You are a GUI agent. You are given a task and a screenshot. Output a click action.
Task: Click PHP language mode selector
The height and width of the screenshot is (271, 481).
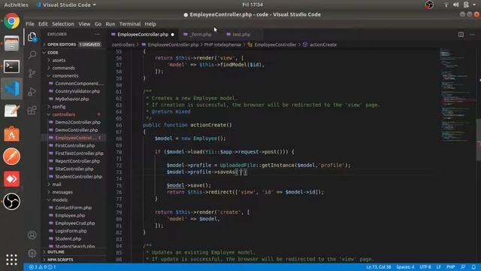(x=451, y=267)
